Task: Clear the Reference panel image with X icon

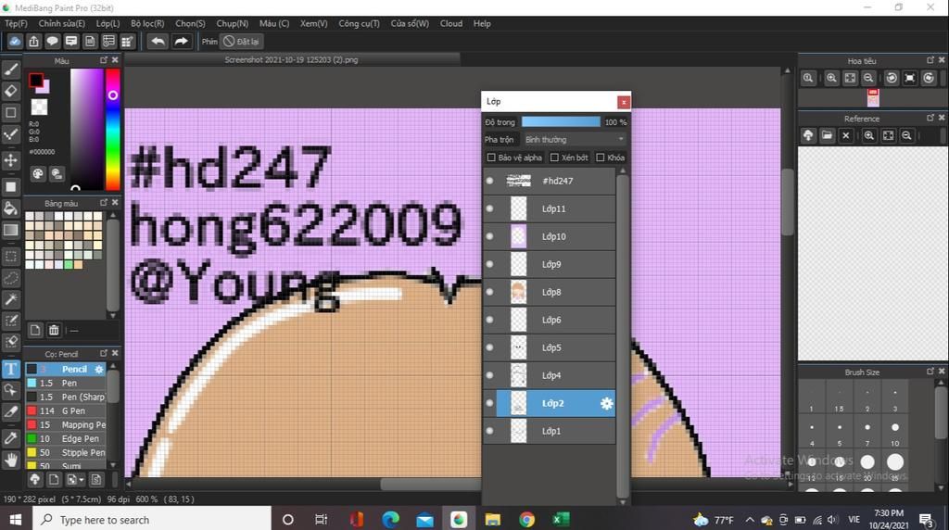Action: point(846,135)
